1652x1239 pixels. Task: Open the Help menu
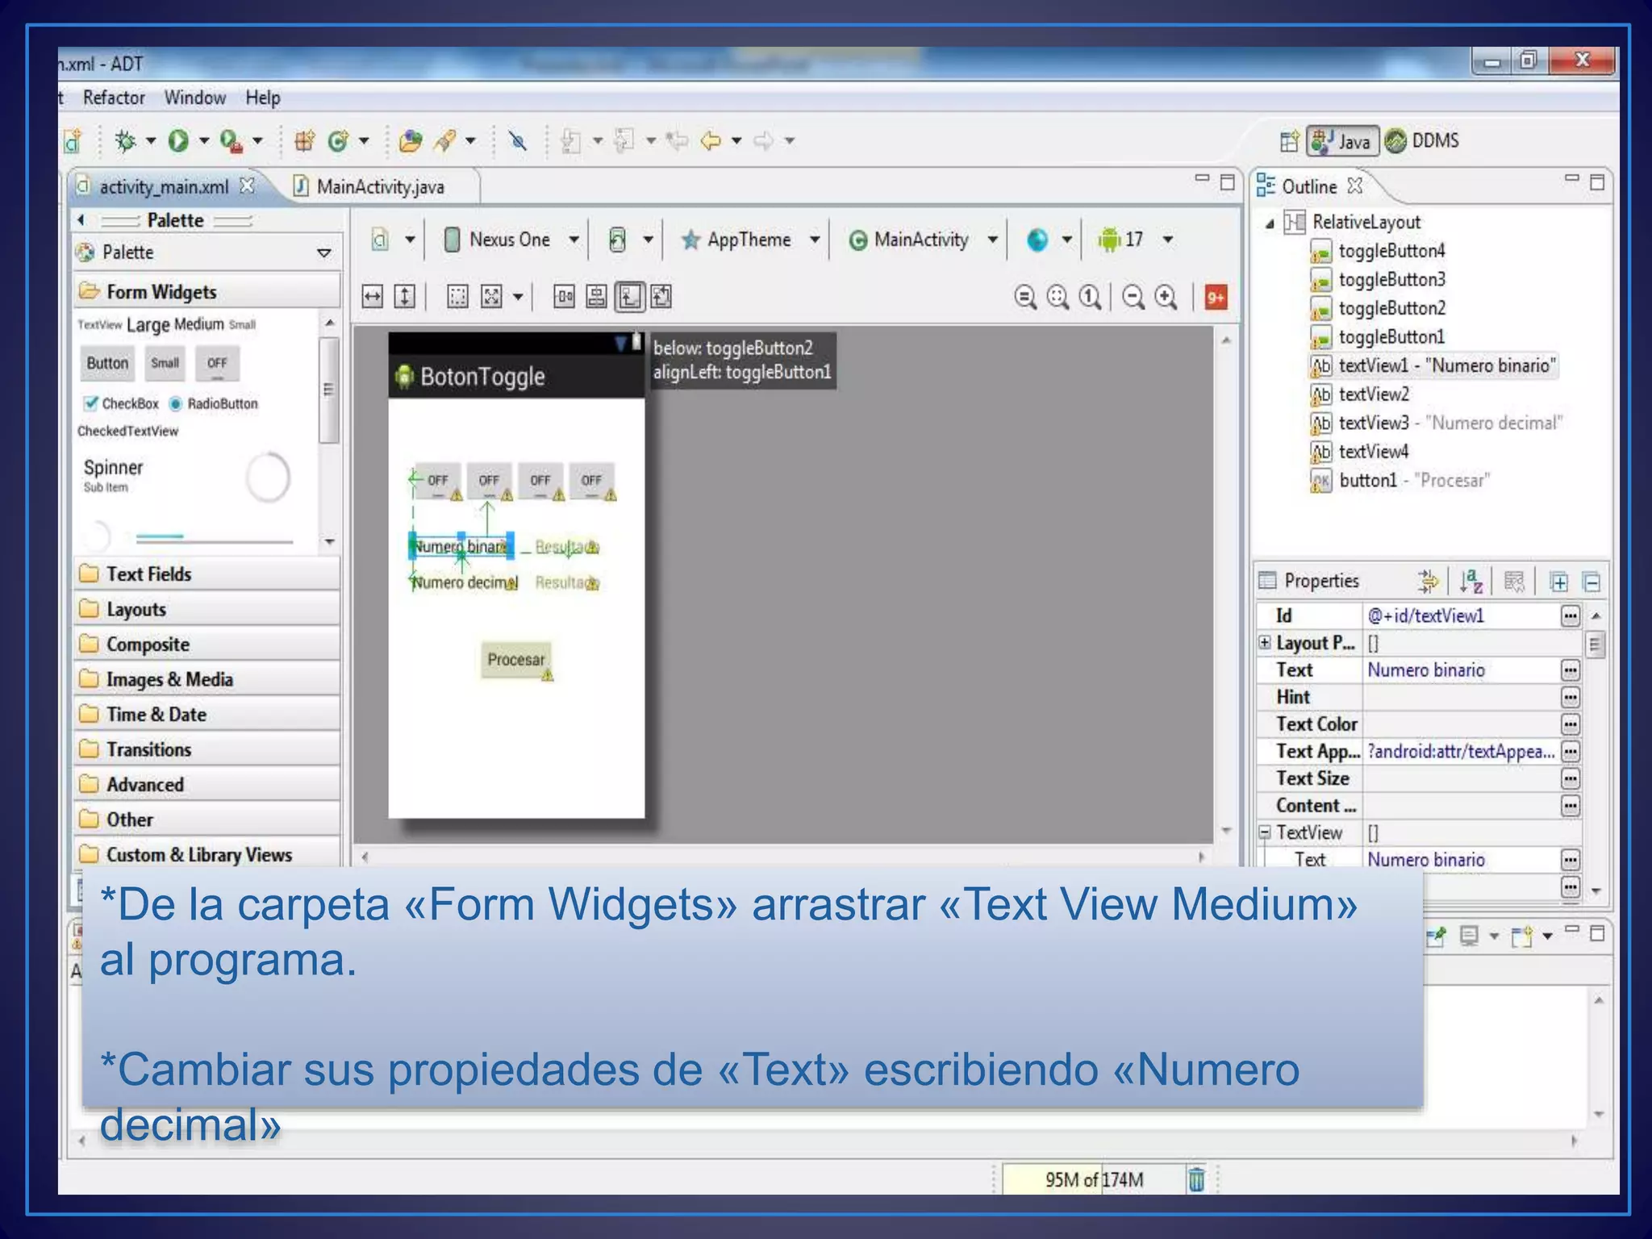263,98
